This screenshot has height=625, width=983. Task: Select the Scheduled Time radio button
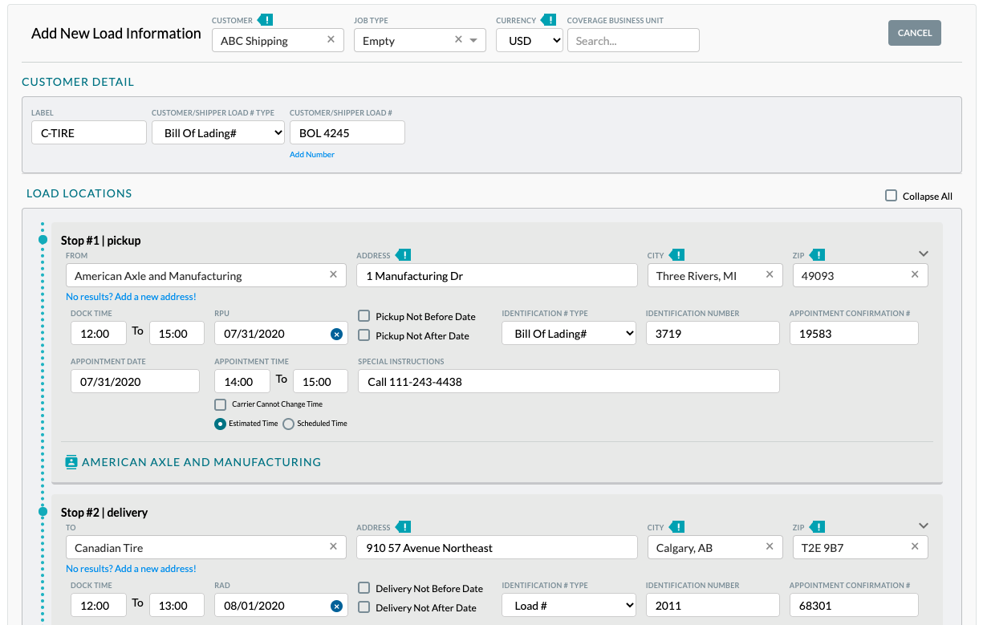tap(288, 424)
